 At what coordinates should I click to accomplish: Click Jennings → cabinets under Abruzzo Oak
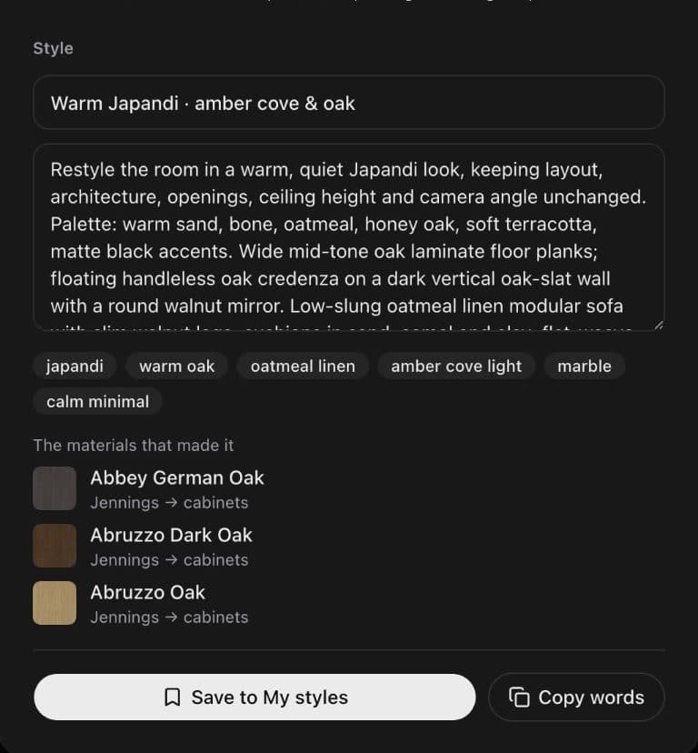[x=169, y=617]
